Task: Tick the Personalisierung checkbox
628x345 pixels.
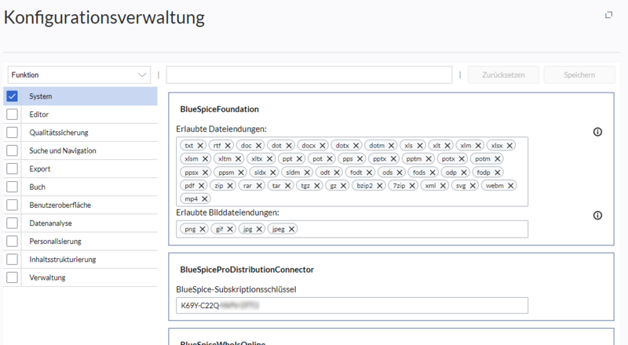Action: 12,241
